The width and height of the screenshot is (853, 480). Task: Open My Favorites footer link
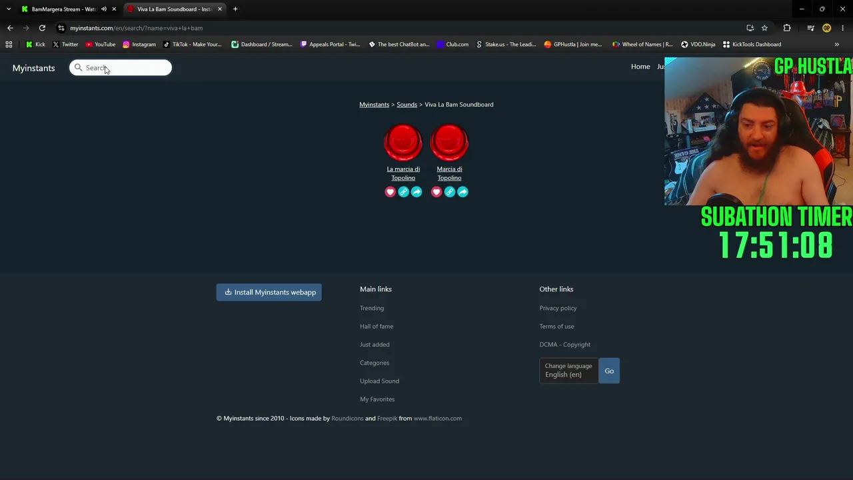click(x=377, y=399)
